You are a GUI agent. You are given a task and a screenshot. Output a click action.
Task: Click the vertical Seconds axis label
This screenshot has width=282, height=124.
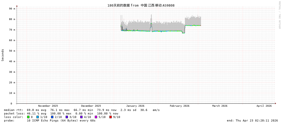[3, 55]
